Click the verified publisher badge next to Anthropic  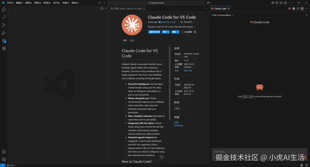pos(160,22)
